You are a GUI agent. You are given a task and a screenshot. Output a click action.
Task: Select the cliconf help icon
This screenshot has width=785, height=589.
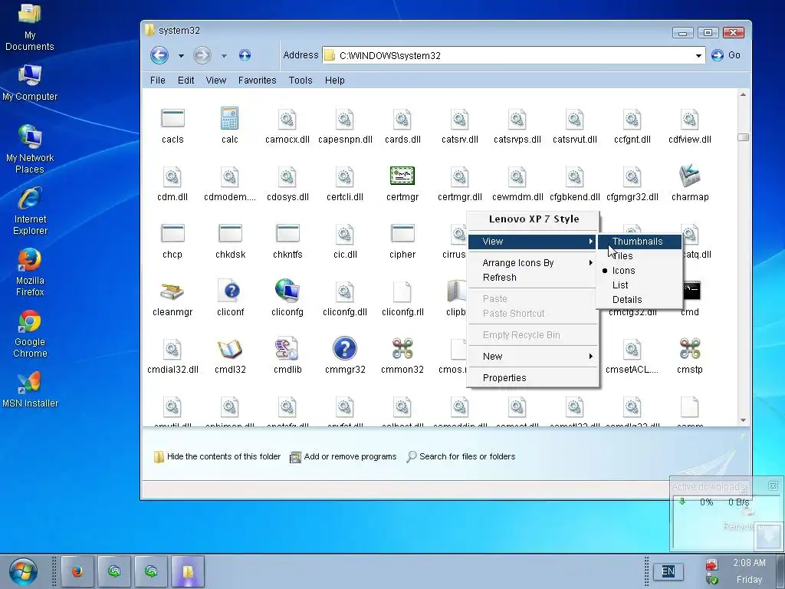230,291
